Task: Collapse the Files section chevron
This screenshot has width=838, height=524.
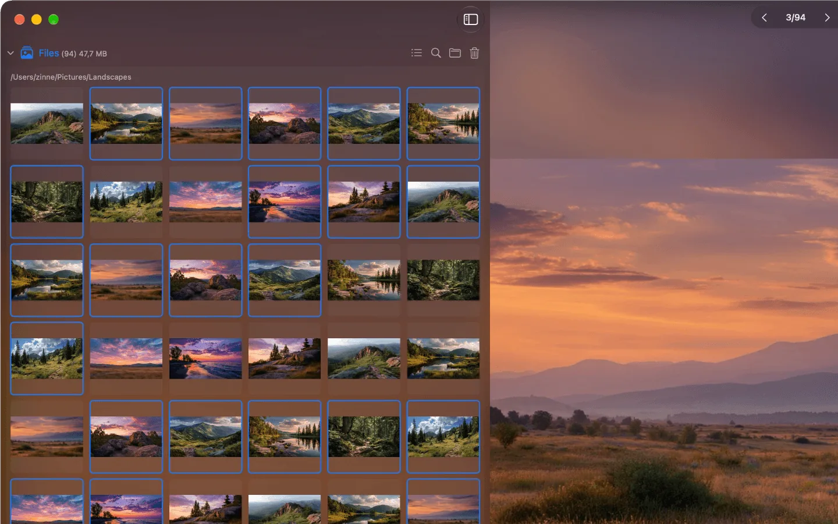Action: [10, 53]
